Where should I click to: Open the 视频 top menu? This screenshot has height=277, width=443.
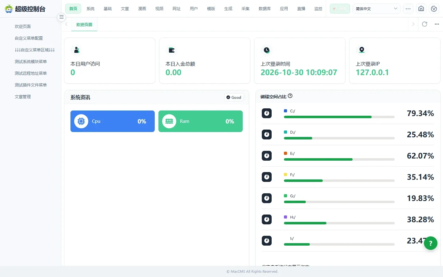[159, 9]
